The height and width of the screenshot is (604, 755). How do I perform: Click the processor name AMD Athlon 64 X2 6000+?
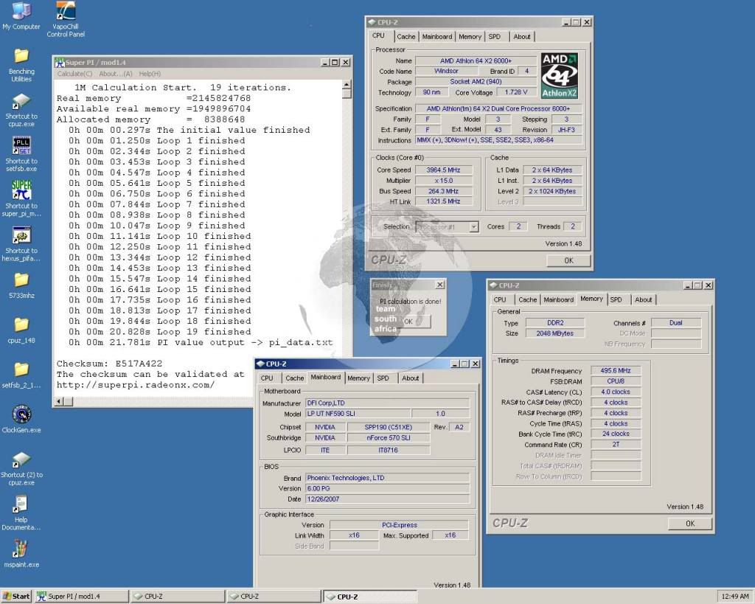476,60
